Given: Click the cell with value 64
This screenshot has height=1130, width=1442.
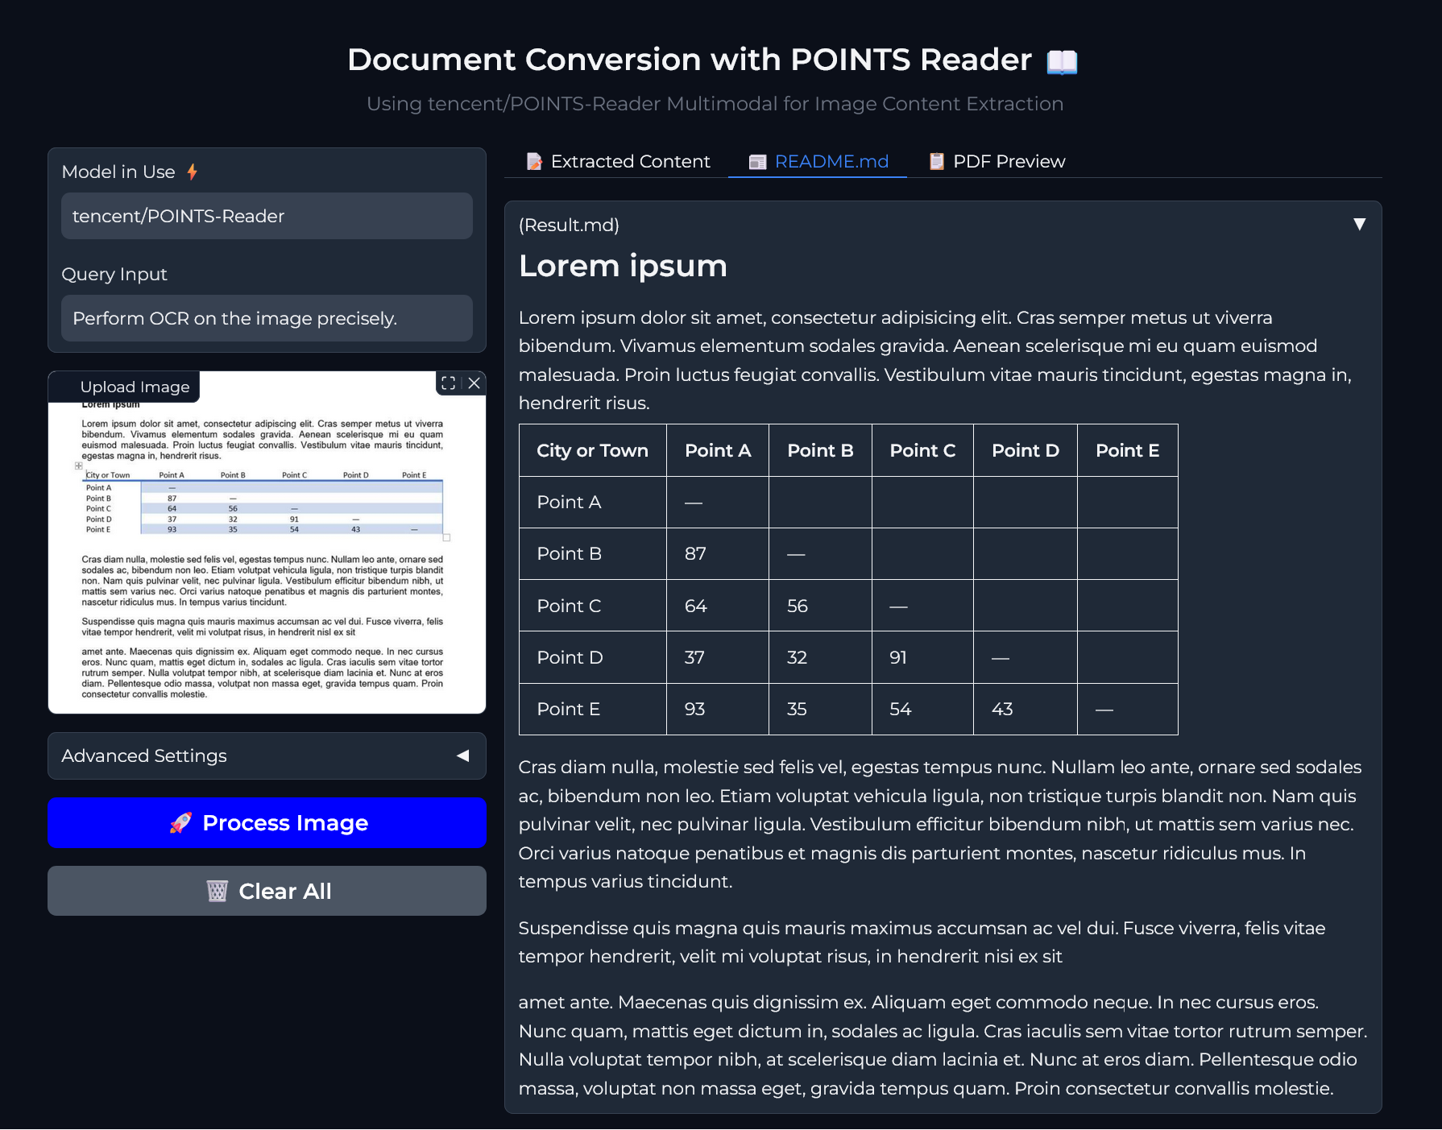Looking at the screenshot, I should tap(718, 606).
